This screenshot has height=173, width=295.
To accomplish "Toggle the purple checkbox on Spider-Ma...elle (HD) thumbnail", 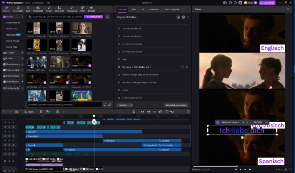I will (90, 66).
